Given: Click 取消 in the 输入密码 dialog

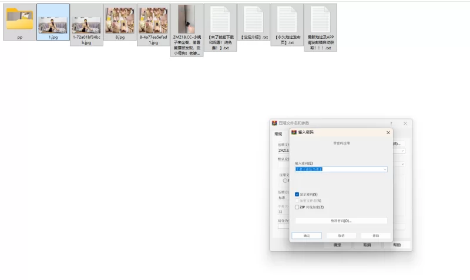Looking at the screenshot, I should pos(341,235).
